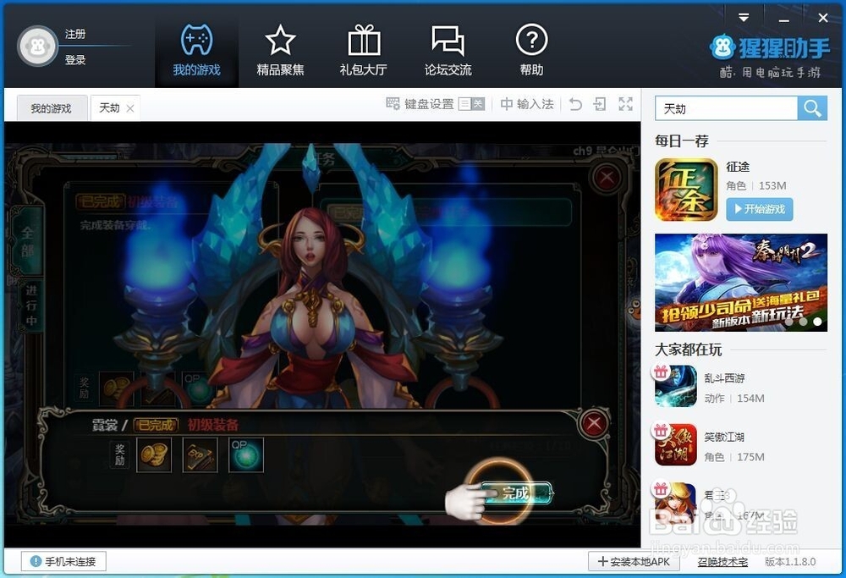Screen dimensions: 846x578
Task: Switch the game to fullscreen mode
Action: (x=625, y=103)
